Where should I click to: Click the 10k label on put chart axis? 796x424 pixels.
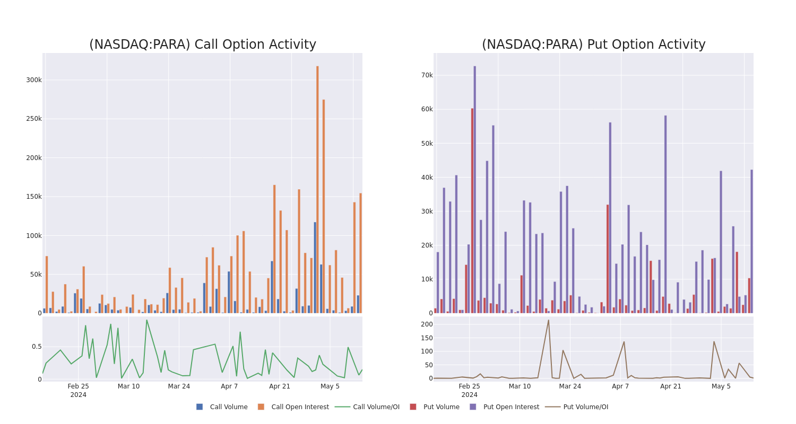point(427,279)
